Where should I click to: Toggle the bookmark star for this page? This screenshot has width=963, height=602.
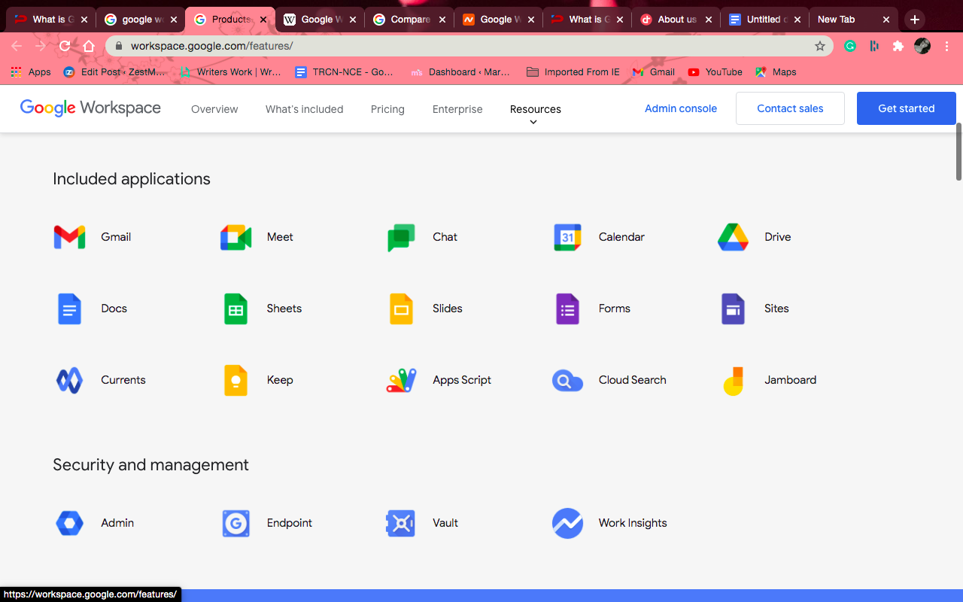[819, 46]
